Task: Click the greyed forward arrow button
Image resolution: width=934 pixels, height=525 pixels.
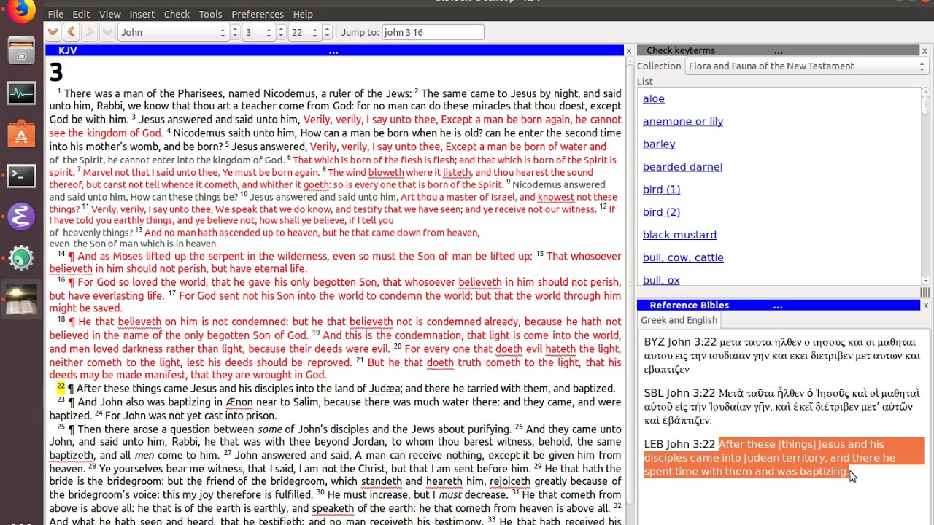Action: [89, 32]
